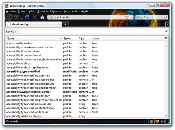Select accessibility.accesskeycausesactivation row
This screenshot has height=130, width=175.
(x=85, y=47)
